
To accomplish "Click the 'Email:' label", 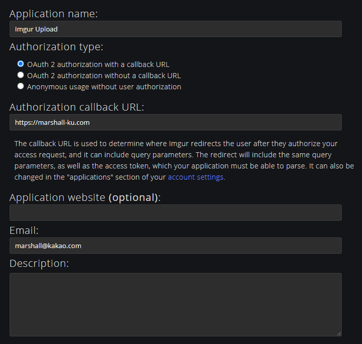I will click(x=24, y=230).
